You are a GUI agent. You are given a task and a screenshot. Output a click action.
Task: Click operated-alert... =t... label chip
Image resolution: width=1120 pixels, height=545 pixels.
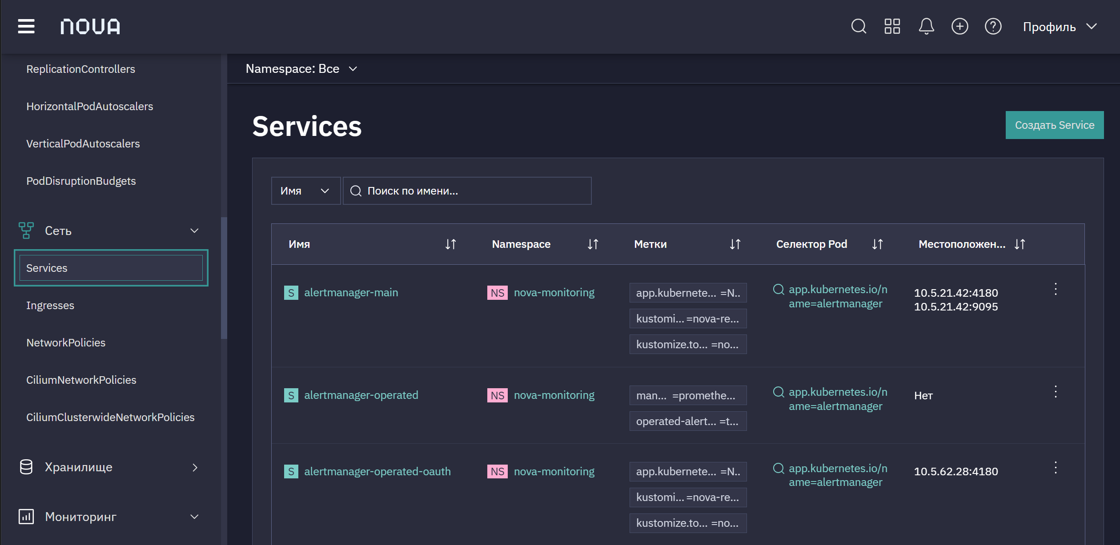pyautogui.click(x=688, y=421)
